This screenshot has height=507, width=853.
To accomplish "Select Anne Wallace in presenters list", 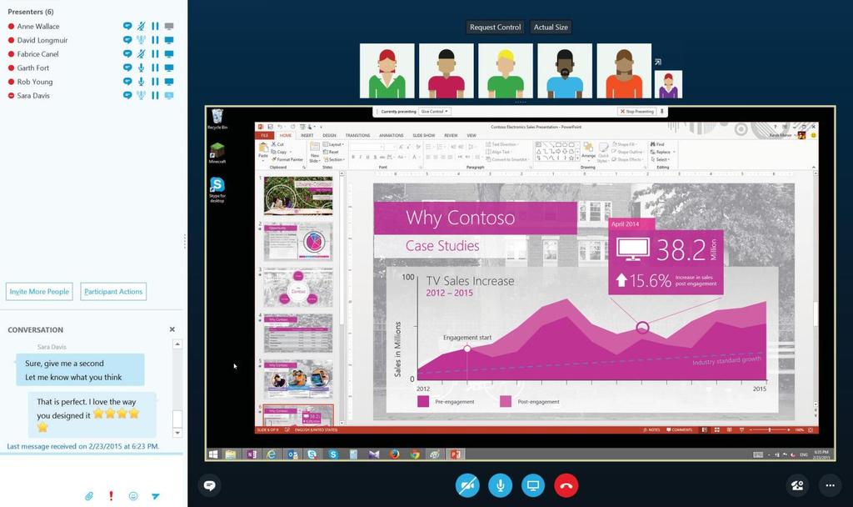I will click(38, 26).
